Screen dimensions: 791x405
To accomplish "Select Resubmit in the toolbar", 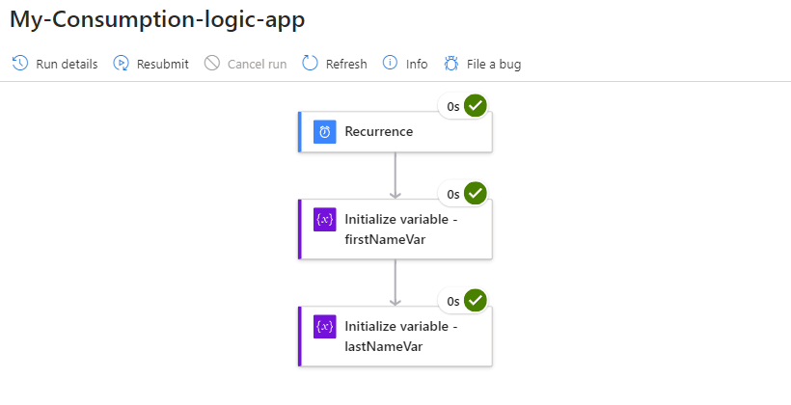I will pos(163,65).
